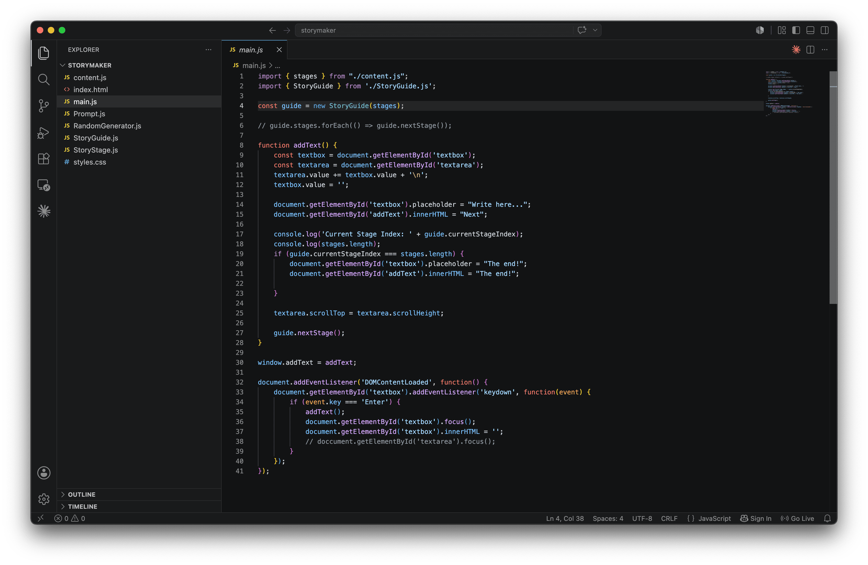Viewport: 868px width, 565px height.
Task: Toggle the bottom panel
Action: [810, 30]
